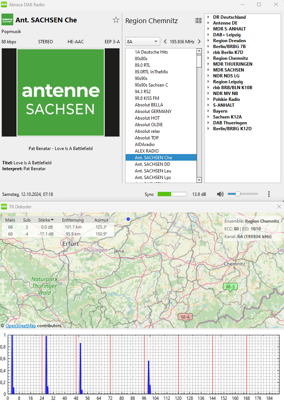Open the 8A channel dropdown

coord(143,41)
